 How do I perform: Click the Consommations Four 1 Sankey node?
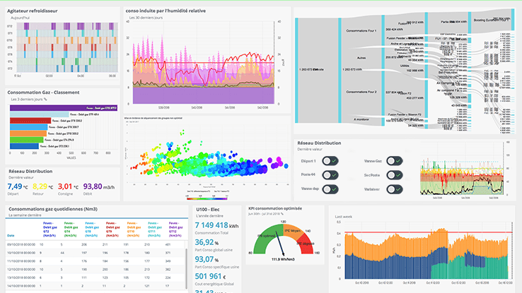point(361,30)
